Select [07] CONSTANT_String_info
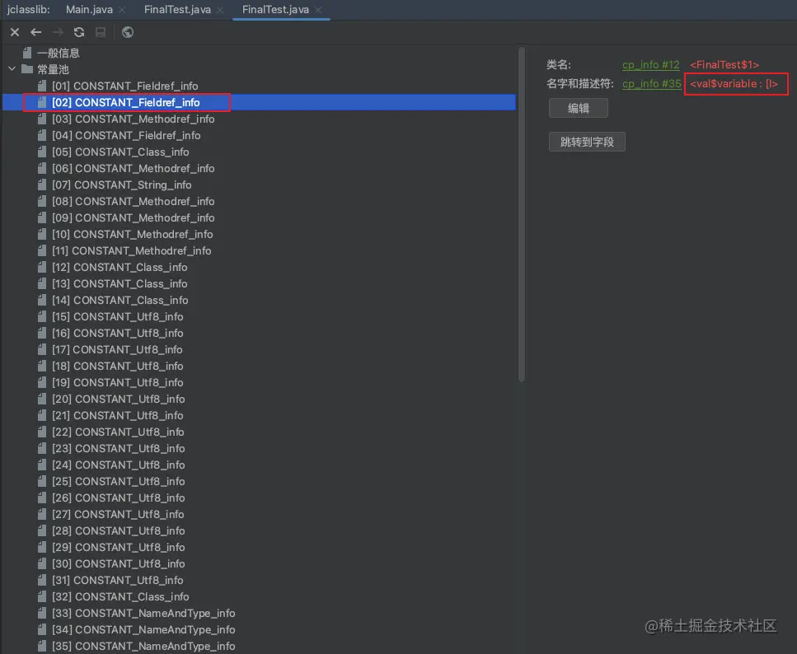Screen dimensions: 797x654 (121, 185)
